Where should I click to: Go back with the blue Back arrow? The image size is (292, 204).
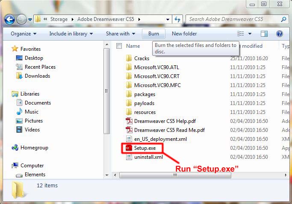(x=9, y=19)
